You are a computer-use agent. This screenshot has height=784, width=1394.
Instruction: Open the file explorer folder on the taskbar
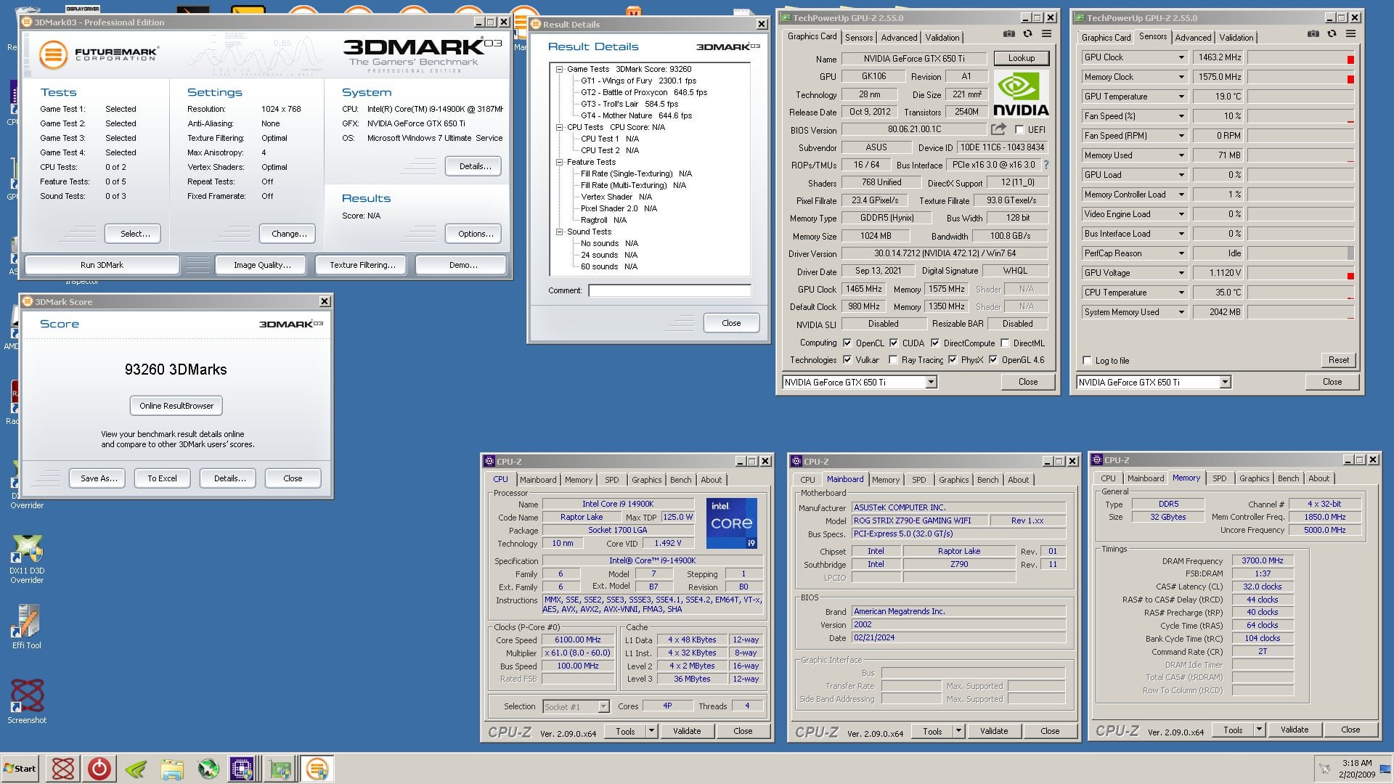pyautogui.click(x=172, y=768)
